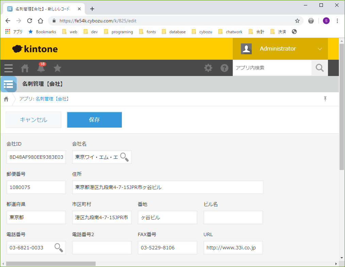Click the キャンセル button

pos(33,120)
